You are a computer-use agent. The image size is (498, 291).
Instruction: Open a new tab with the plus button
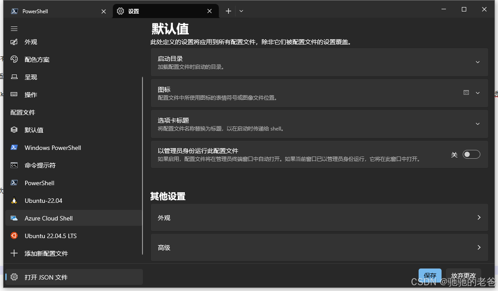pyautogui.click(x=228, y=11)
